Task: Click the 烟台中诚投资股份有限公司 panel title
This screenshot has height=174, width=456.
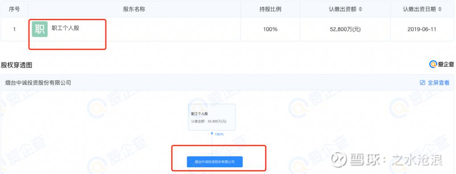Action: pos(38,82)
